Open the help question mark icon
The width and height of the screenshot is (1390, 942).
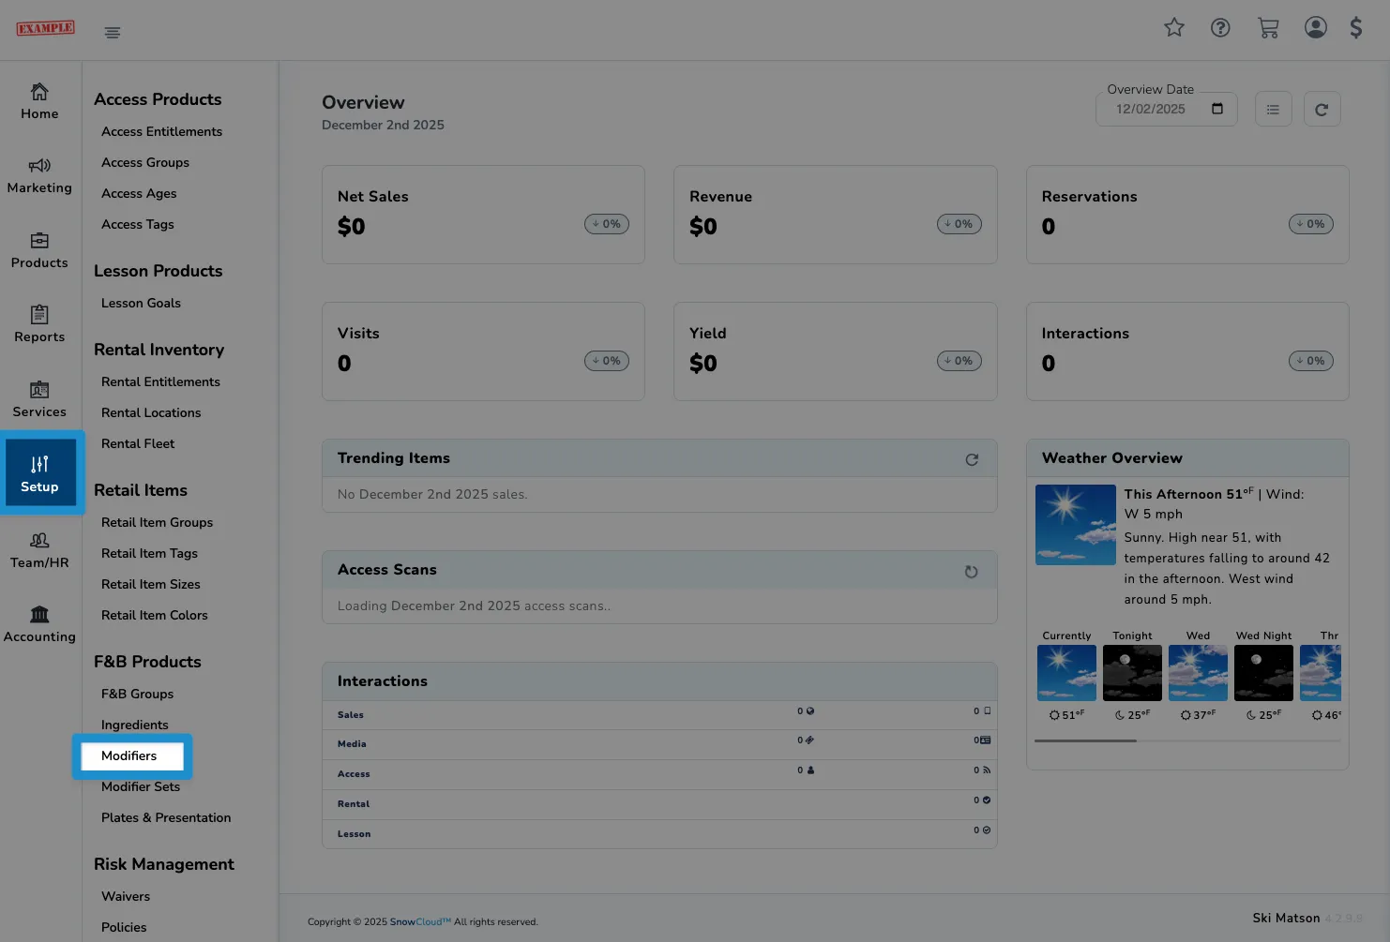tap(1220, 27)
